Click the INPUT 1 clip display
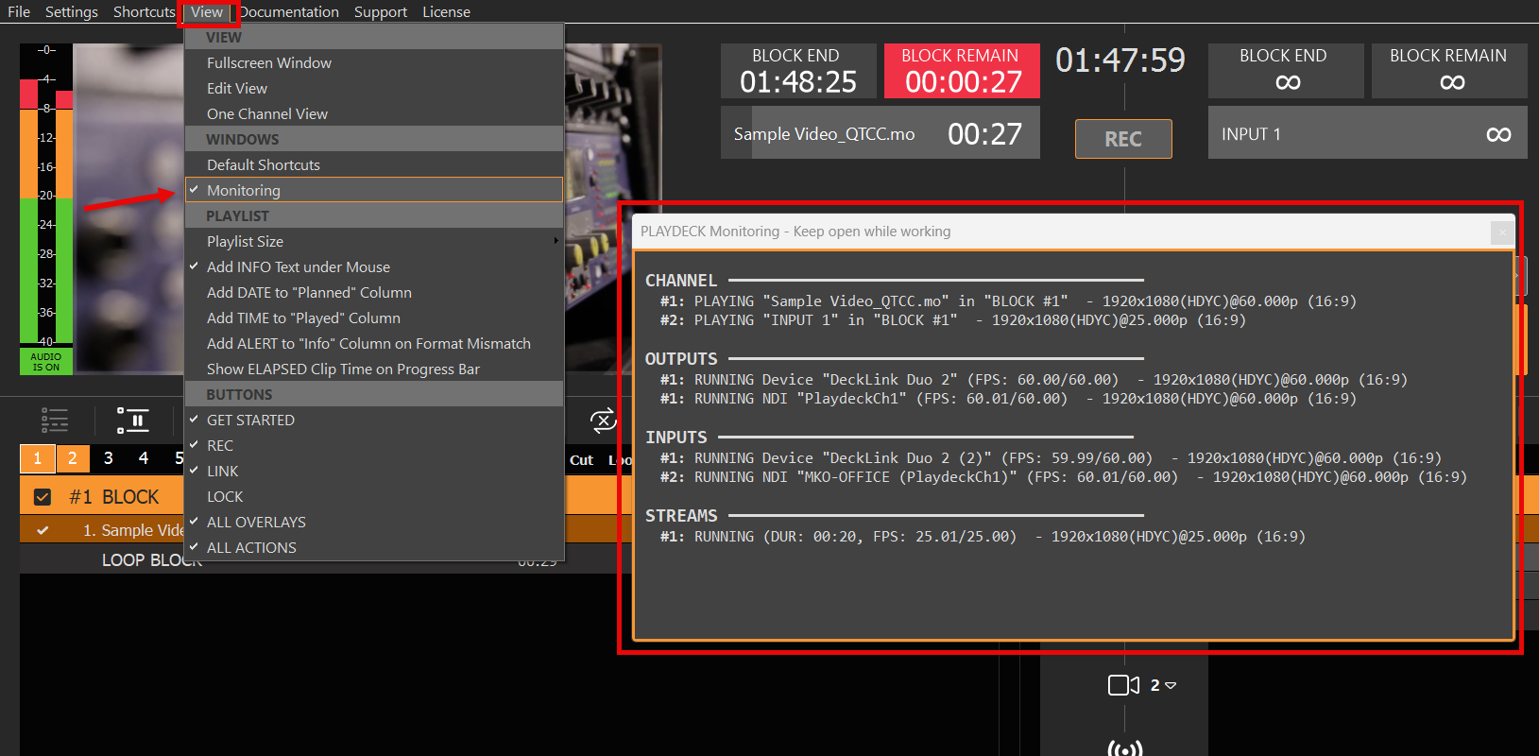1539x756 pixels. [1368, 132]
